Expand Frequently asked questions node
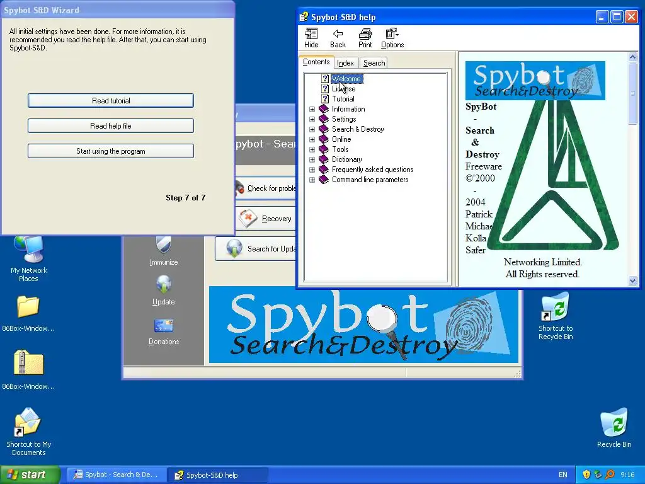645x484 pixels. click(312, 170)
